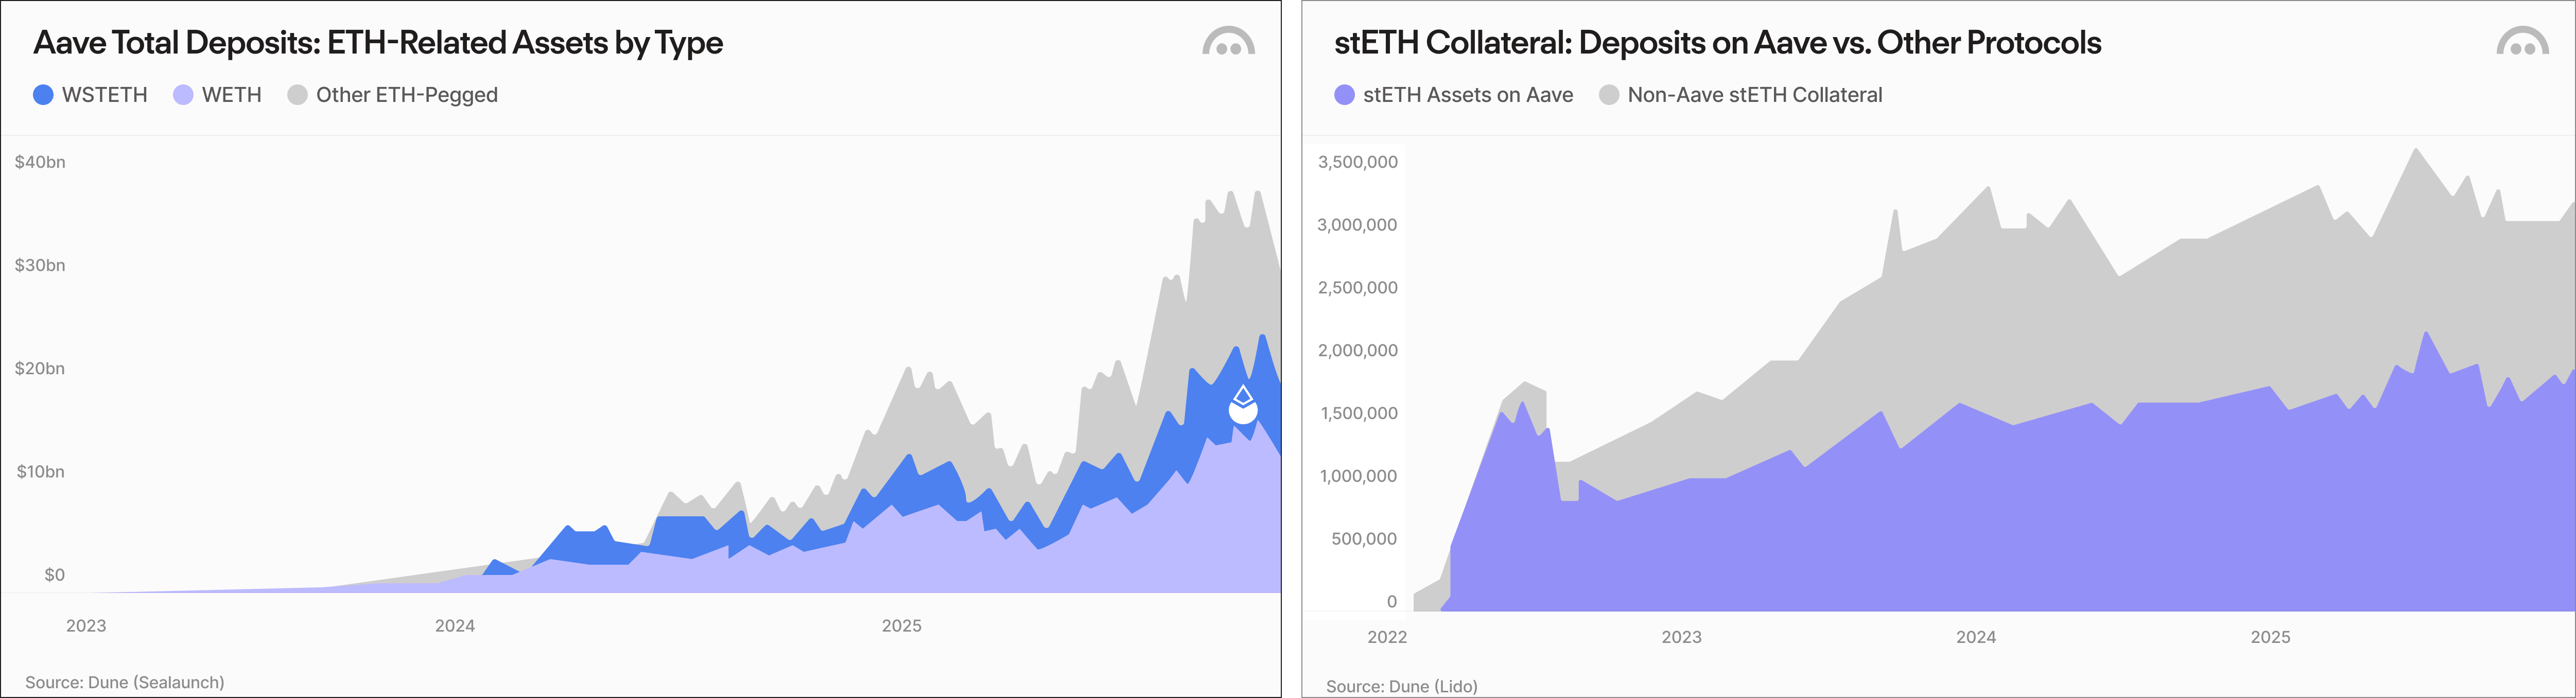Click the Aave Total Deposits chart title
The height and width of the screenshot is (698, 2576).
pos(378,43)
